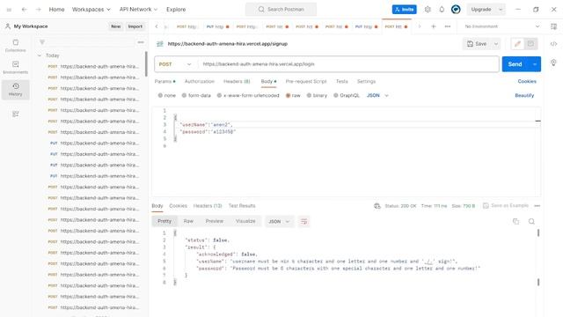This screenshot has height=317, width=563.
Task: Open response options ellipsis menu
Action: [x=537, y=206]
